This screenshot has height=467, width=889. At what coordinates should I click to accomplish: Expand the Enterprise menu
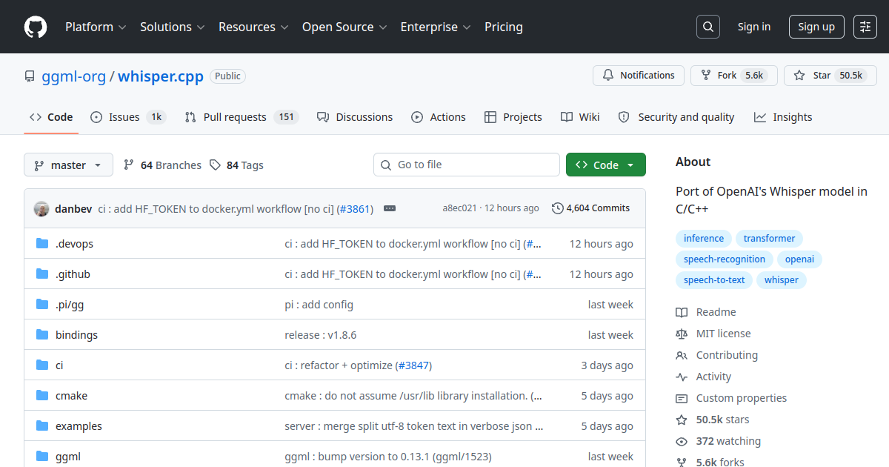coord(436,27)
